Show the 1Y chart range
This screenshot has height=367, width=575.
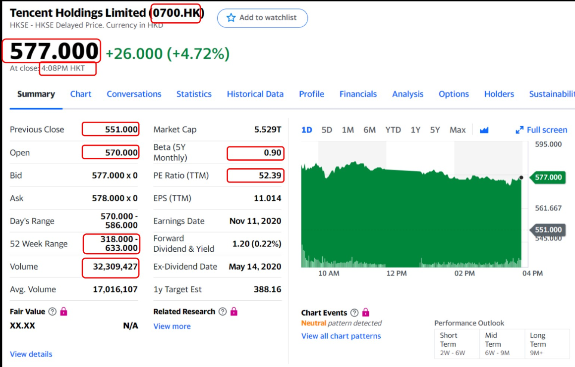(x=415, y=130)
